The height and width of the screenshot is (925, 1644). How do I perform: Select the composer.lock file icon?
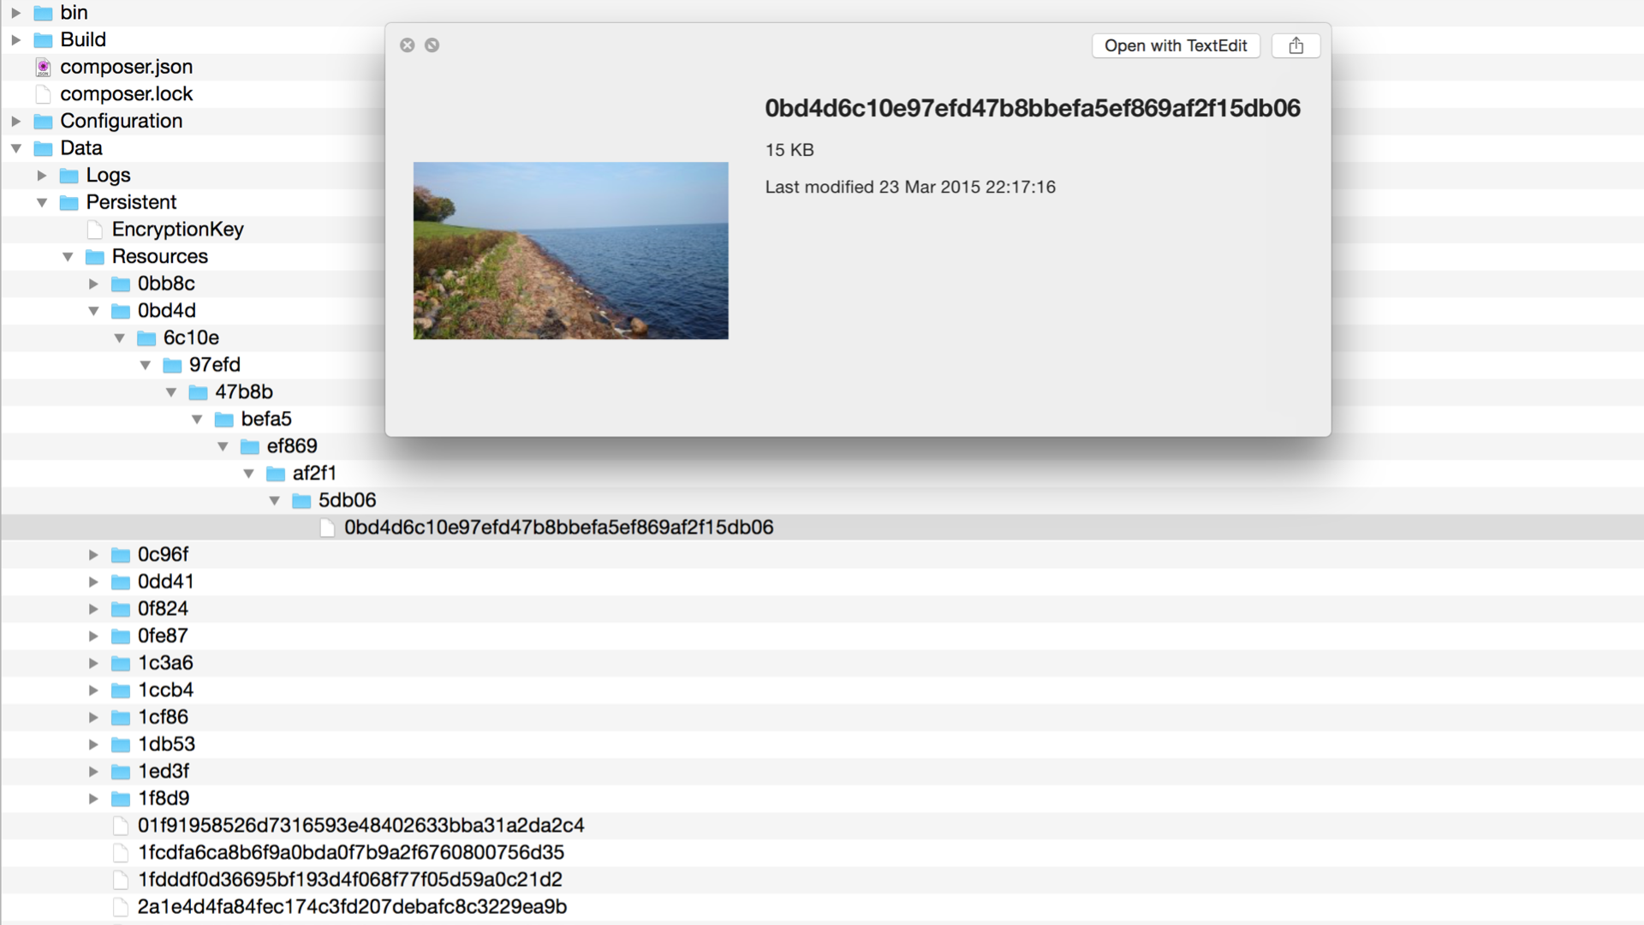click(44, 94)
